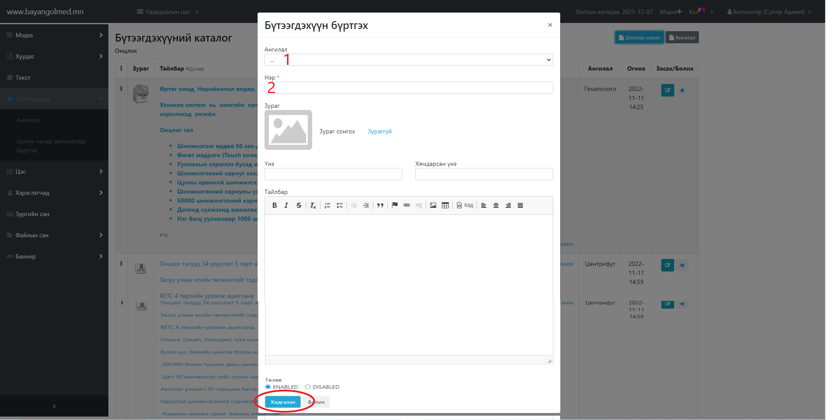Expand the Мэдээ sidebar menu
The height and width of the screenshot is (420, 826).
[54, 35]
